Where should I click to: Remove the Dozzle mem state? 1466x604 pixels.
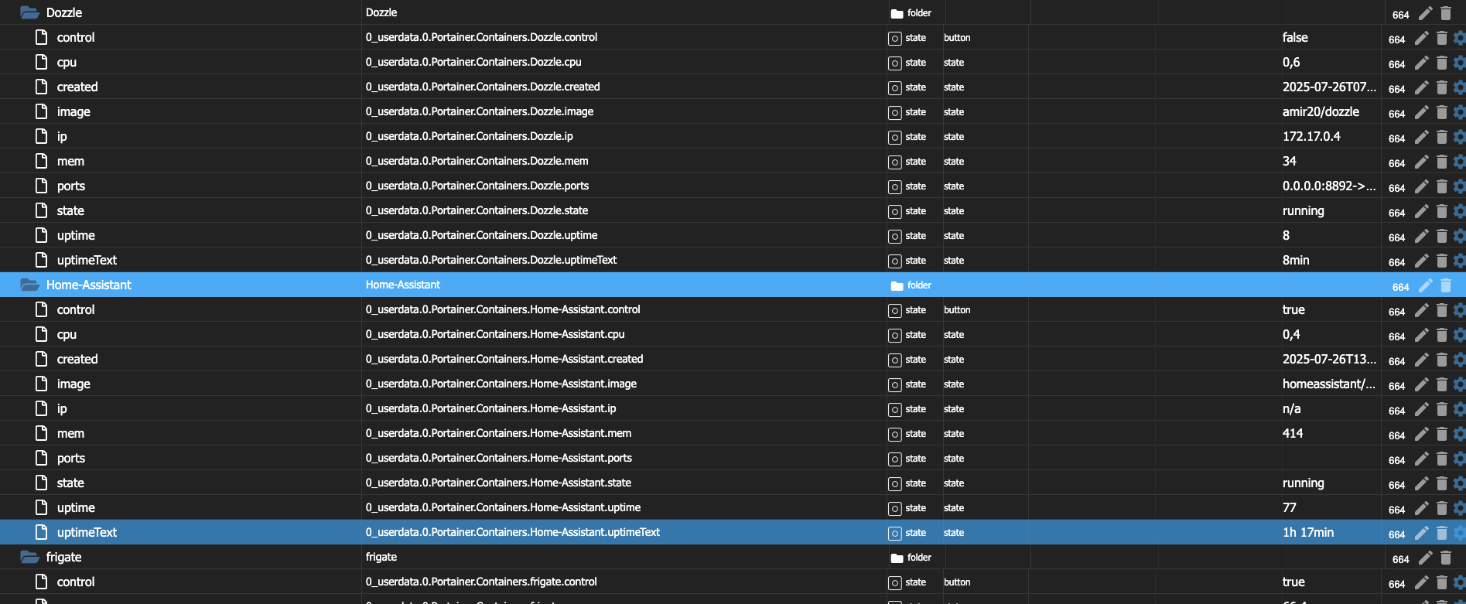pyautogui.click(x=1441, y=162)
